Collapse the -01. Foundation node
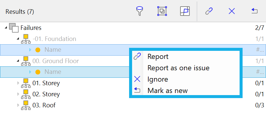Screen dimensions: 266x122 tap(18, 39)
